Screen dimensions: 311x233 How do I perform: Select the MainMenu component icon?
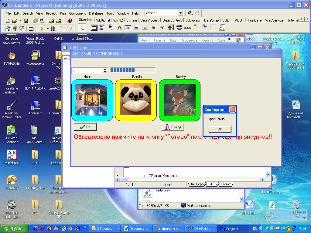pos(102,28)
